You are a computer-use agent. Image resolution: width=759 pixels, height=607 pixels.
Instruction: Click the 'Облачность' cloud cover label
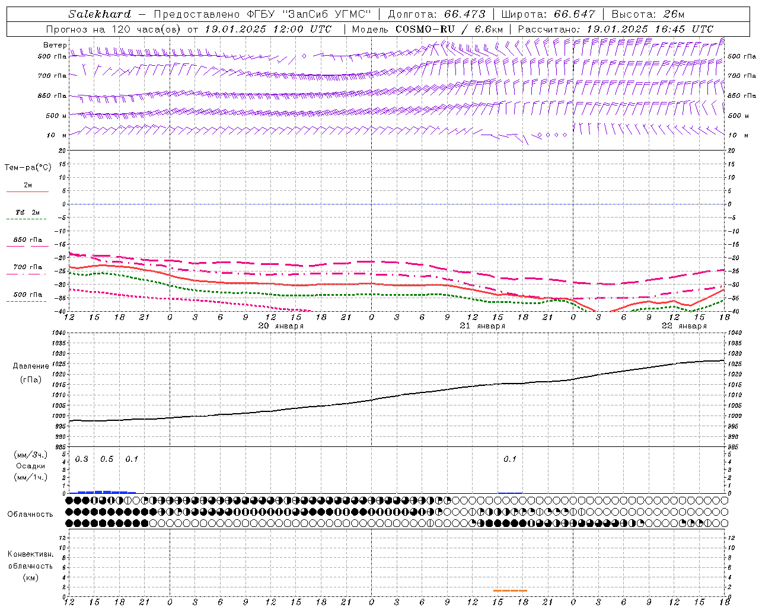[x=30, y=515]
